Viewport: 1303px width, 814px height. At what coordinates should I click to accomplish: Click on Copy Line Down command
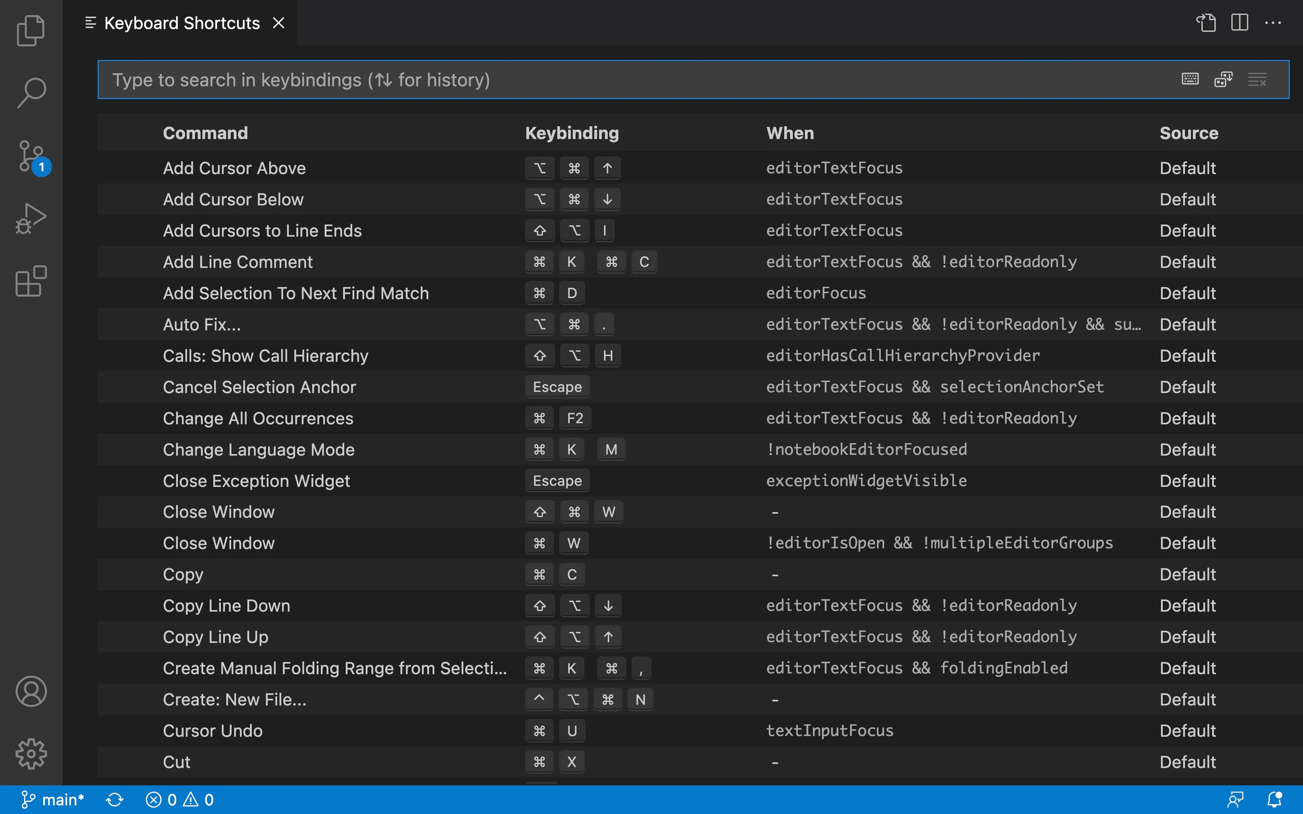click(x=226, y=605)
